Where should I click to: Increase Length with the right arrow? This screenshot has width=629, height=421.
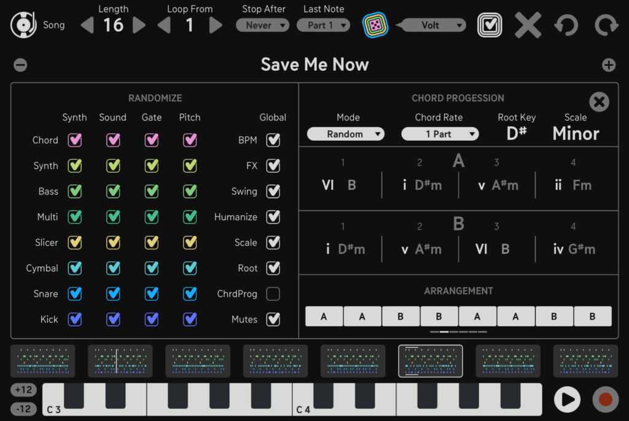click(x=139, y=25)
